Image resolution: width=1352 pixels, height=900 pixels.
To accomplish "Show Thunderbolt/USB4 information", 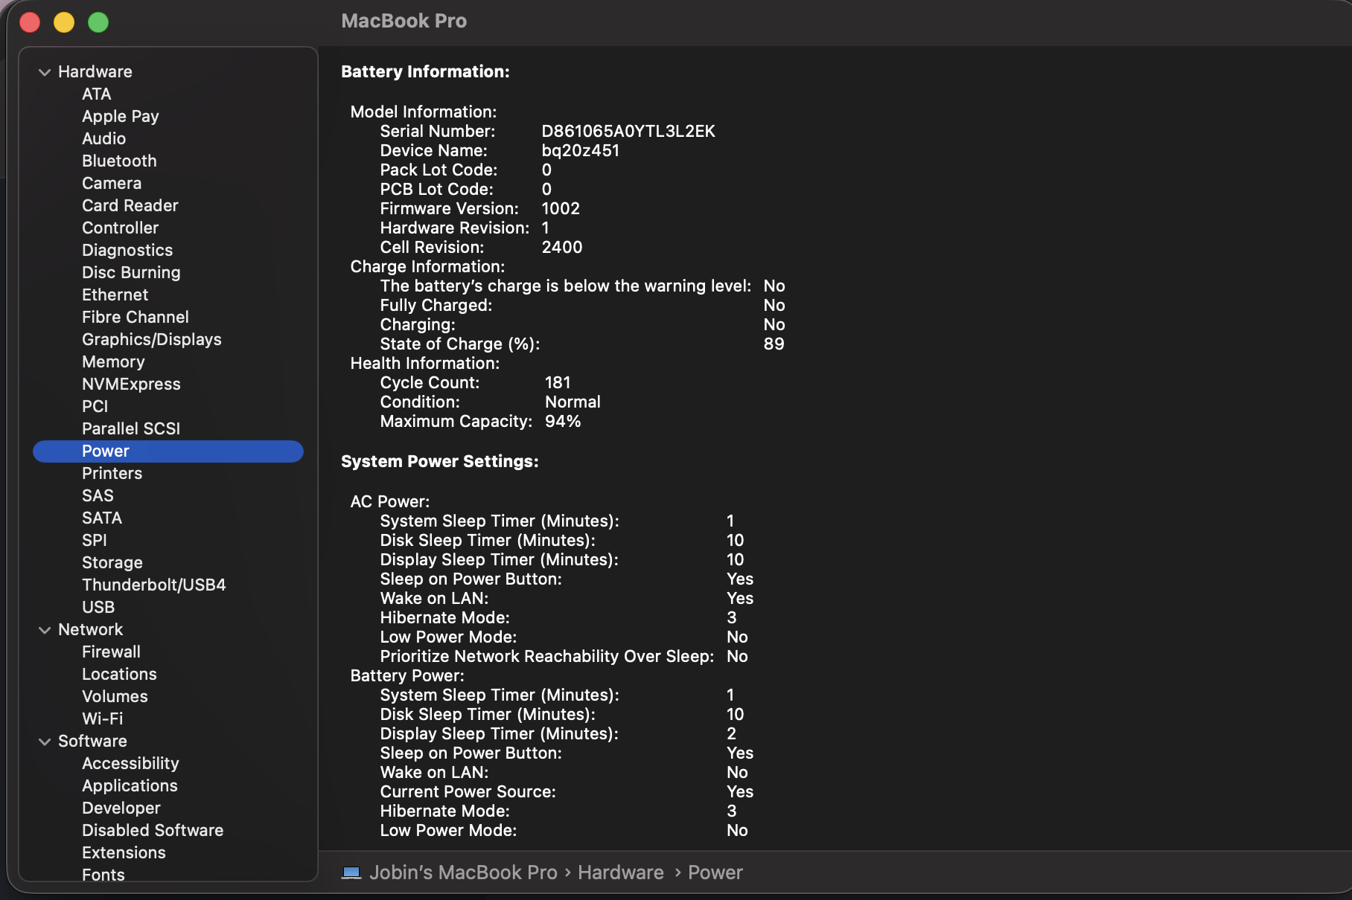I will tap(154, 585).
